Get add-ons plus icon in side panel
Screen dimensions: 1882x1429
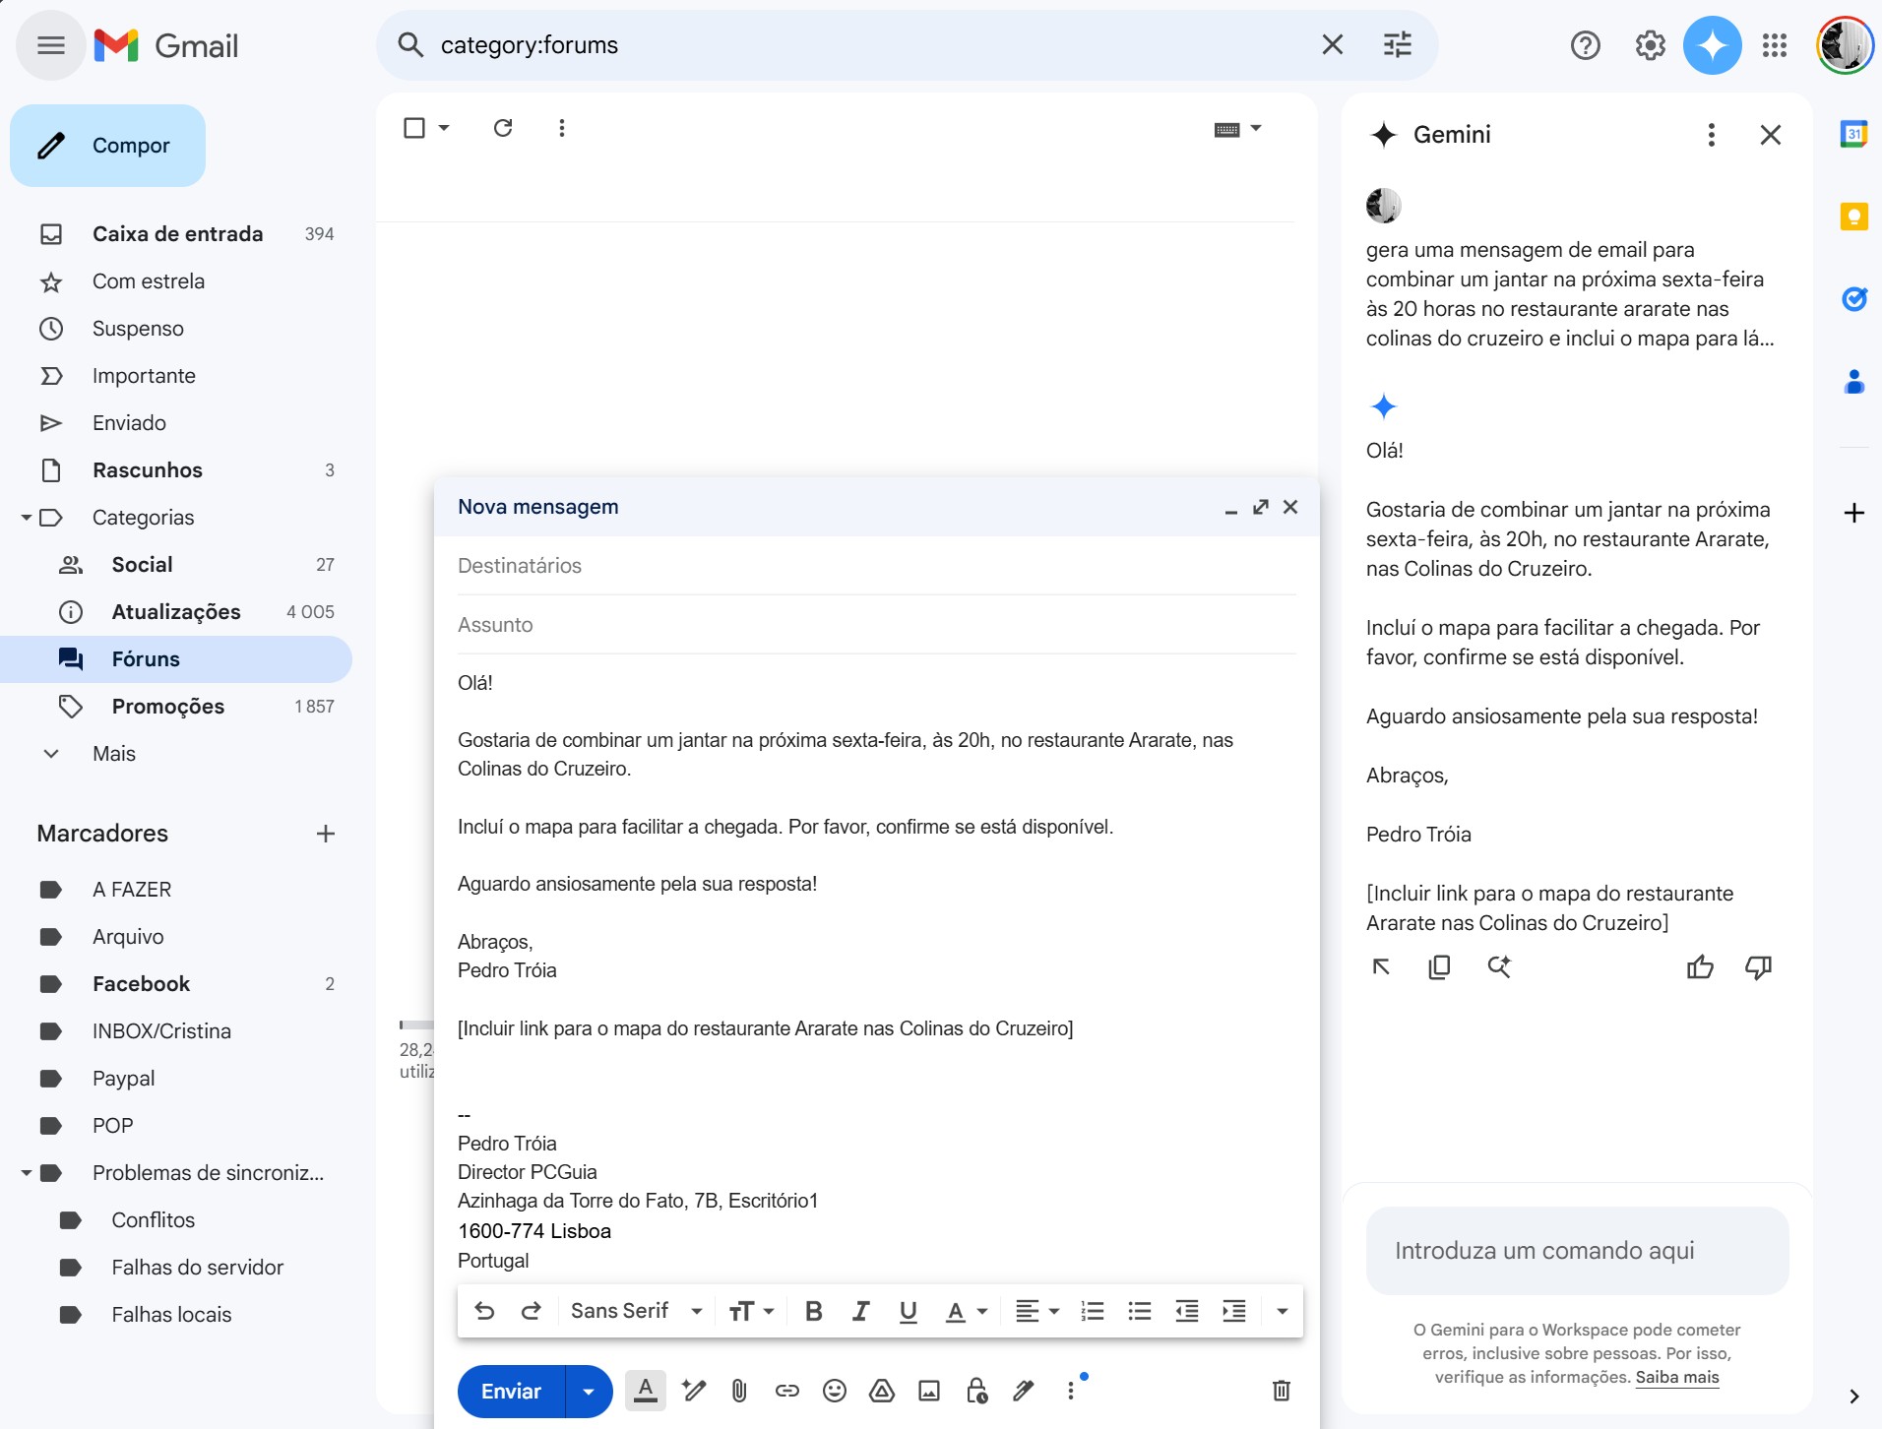tap(1853, 513)
